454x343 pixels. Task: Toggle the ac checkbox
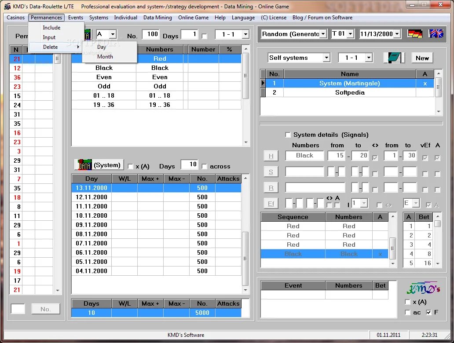tap(408, 312)
